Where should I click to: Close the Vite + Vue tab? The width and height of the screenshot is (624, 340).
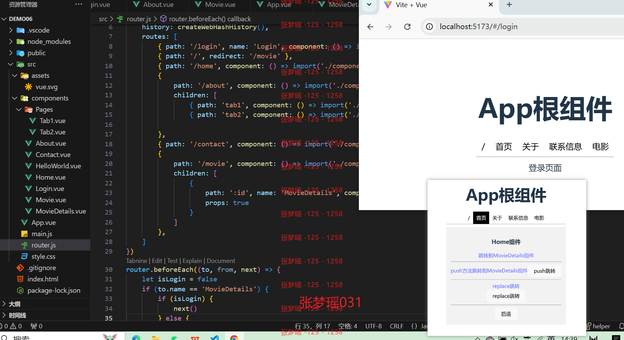tap(491, 5)
